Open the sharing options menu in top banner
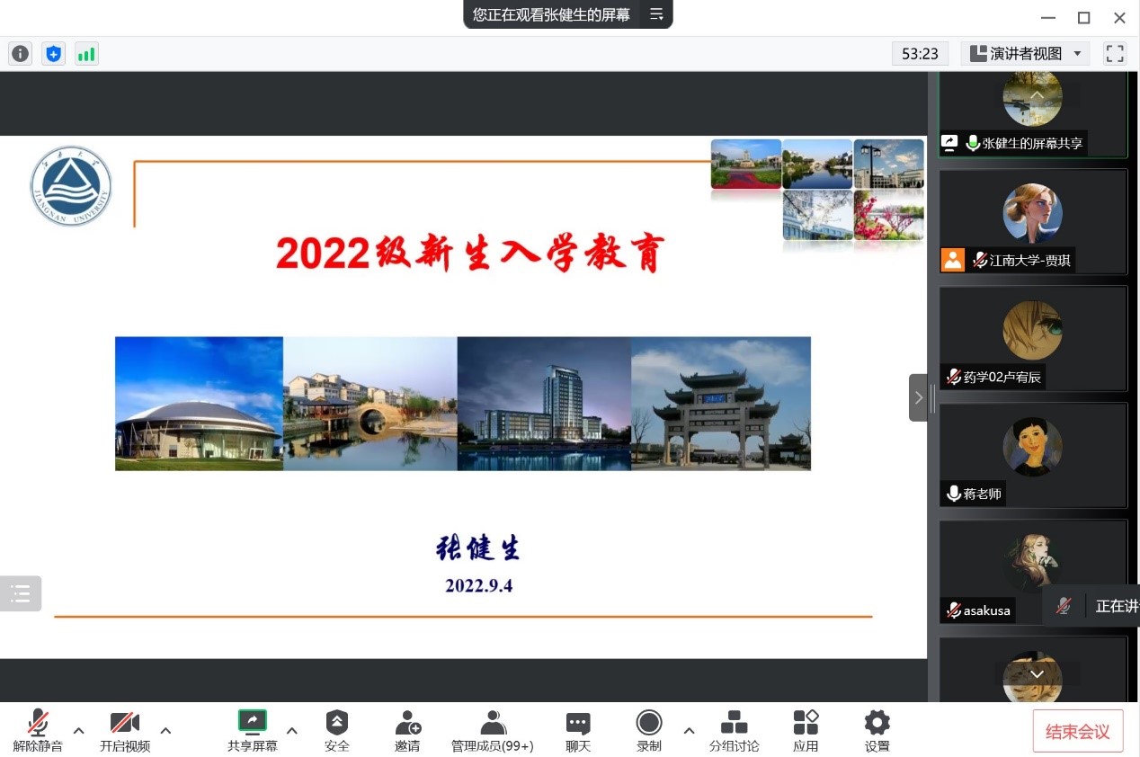Image resolution: width=1140 pixels, height=757 pixels. click(656, 14)
